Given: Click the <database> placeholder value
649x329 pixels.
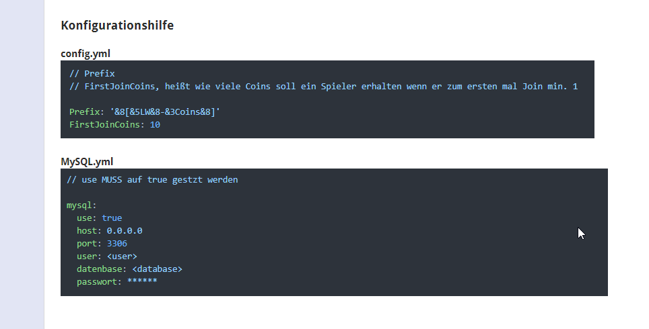Looking at the screenshot, I should click(157, 269).
